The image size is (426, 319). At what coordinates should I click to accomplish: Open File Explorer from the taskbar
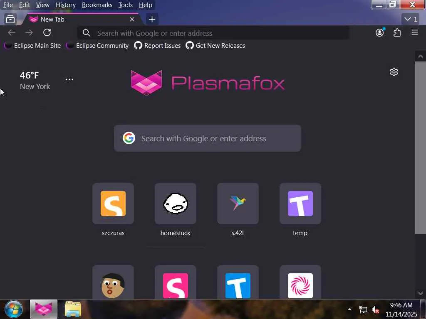tap(73, 309)
